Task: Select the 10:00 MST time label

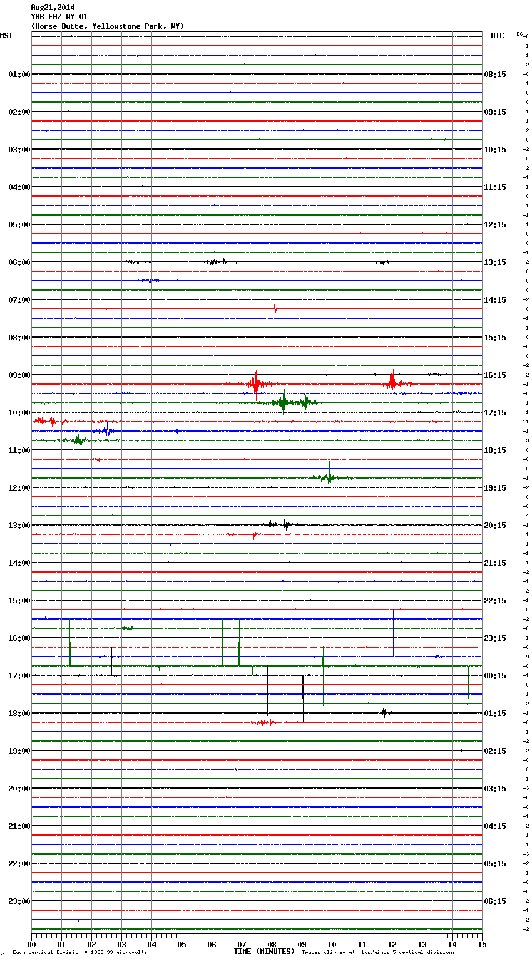Action: (x=19, y=413)
